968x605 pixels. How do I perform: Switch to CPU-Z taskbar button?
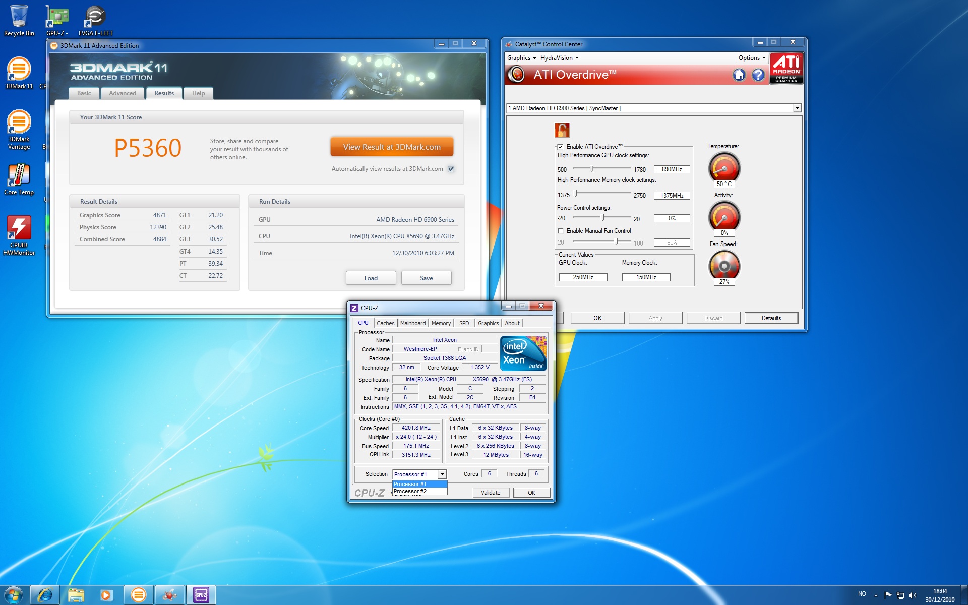[201, 595]
